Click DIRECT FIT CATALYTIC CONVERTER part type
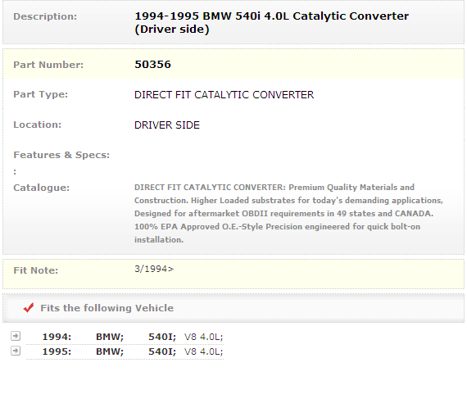This screenshot has height=408, width=467. (x=224, y=95)
